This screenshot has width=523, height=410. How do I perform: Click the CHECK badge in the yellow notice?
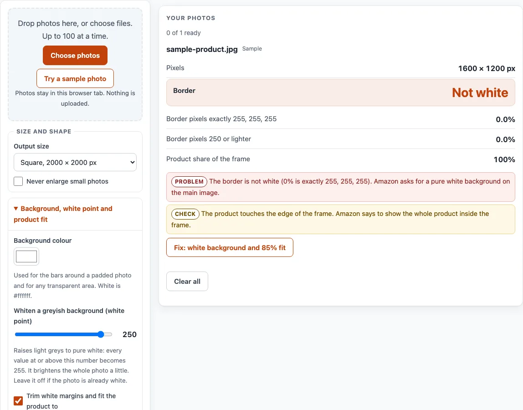tap(185, 214)
